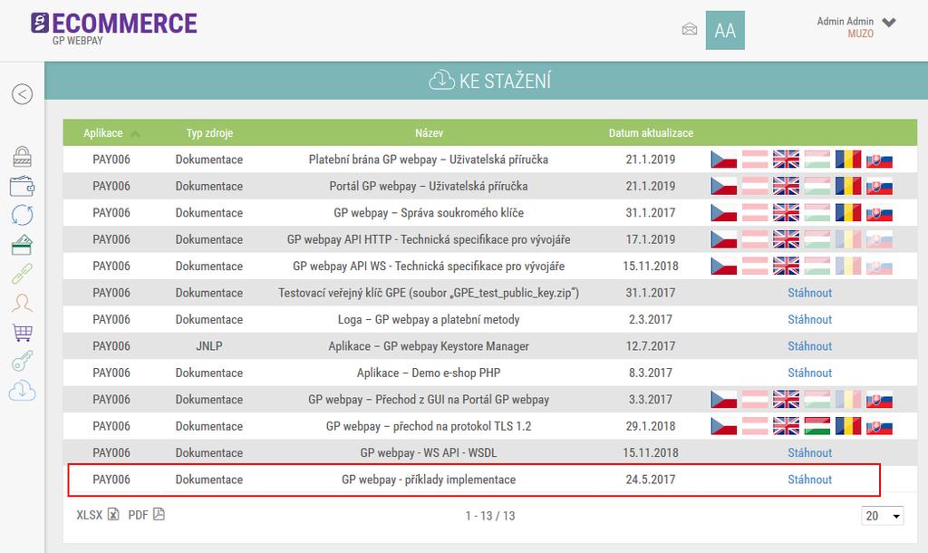Click the ECOMMERCE GP WEBPAY logo

pos(113,28)
